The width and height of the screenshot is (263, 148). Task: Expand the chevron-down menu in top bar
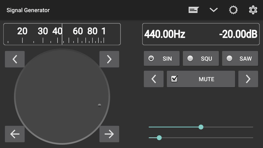tap(213, 10)
